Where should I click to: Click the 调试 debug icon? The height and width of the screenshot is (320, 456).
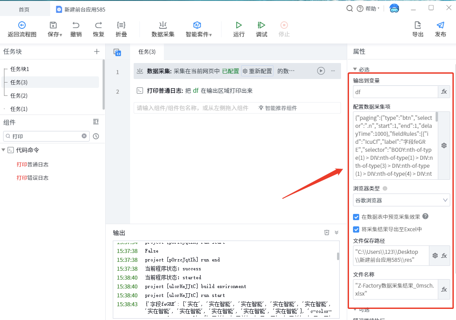(x=262, y=25)
